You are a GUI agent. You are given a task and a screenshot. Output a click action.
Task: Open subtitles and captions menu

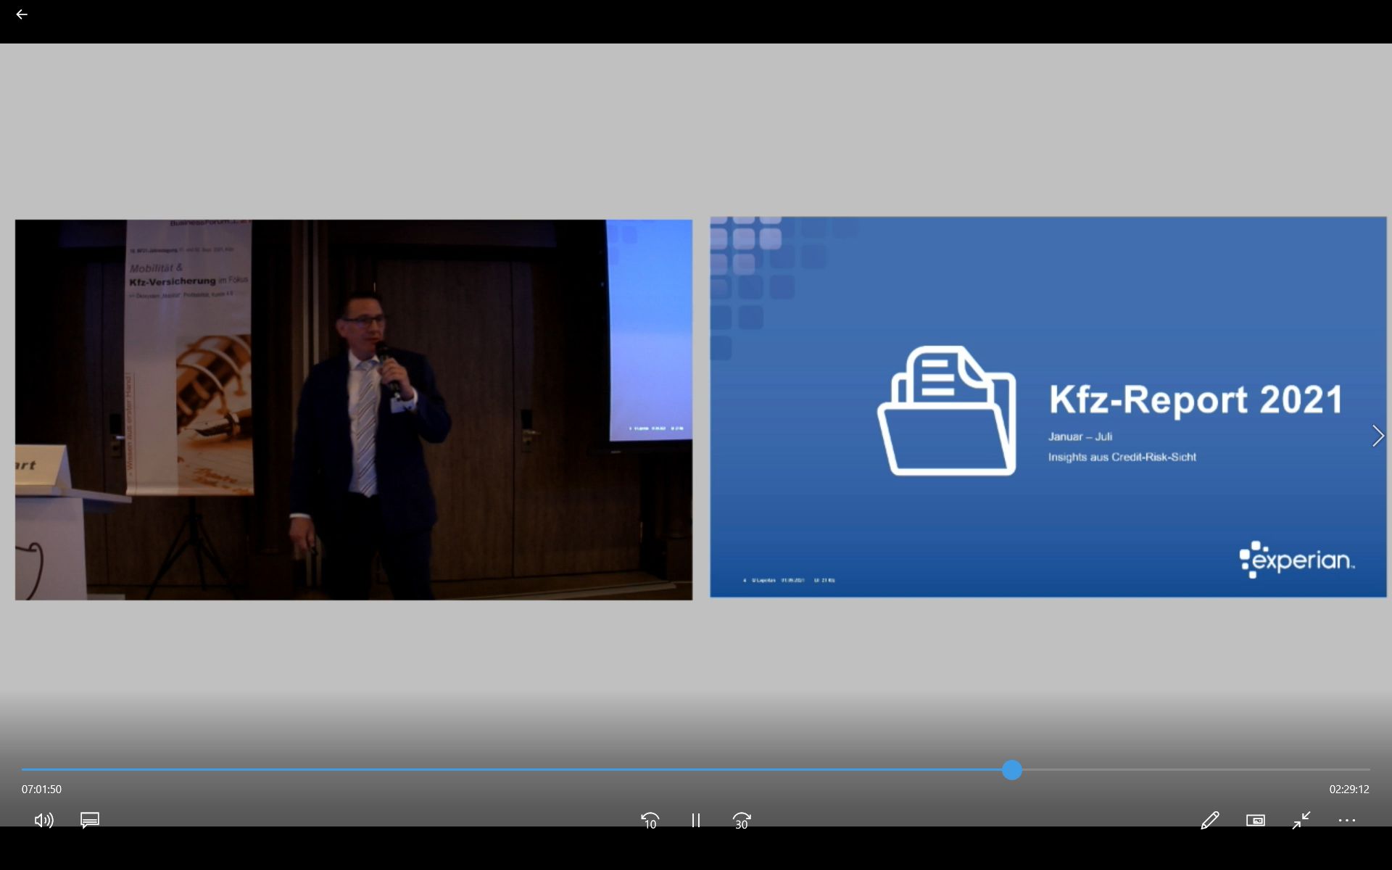click(x=90, y=820)
